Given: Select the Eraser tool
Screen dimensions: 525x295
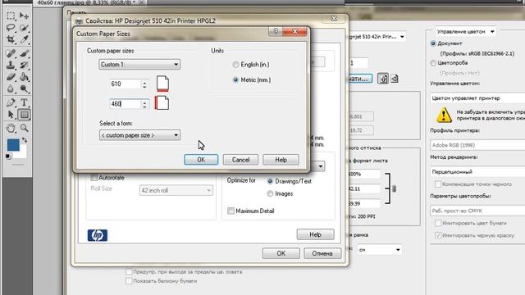Looking at the screenshot, I should click(x=11, y=77).
